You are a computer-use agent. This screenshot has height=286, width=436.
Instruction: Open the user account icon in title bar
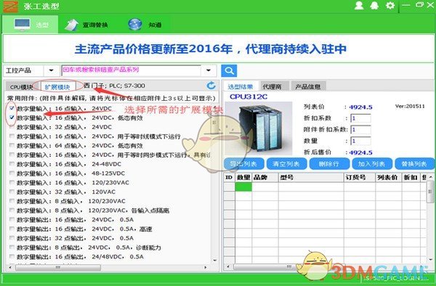pos(359,6)
